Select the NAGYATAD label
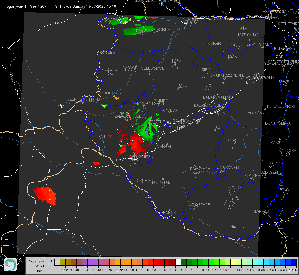 click(x=160, y=182)
